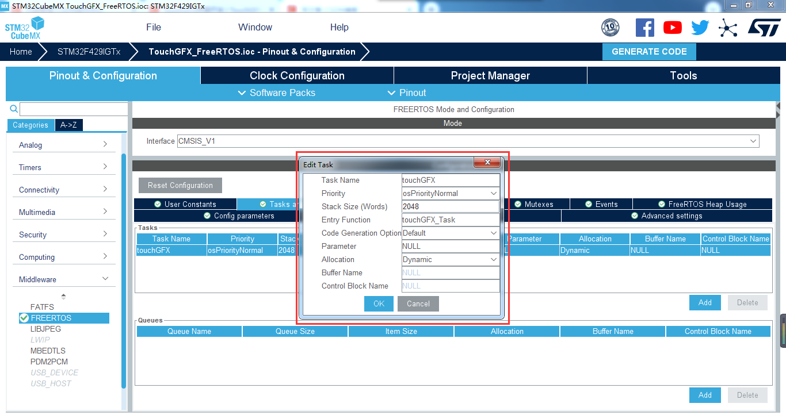The image size is (786, 415).
Task: Click the Entry Function field
Action: (451, 220)
